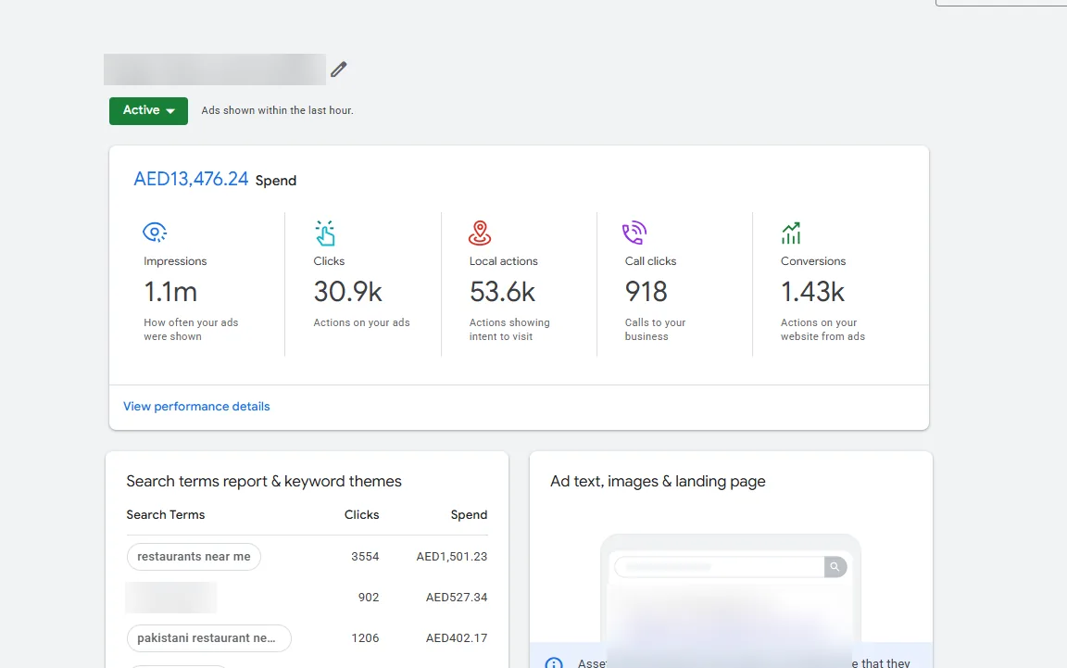Click the 53.6k Local actions value

tap(502, 292)
